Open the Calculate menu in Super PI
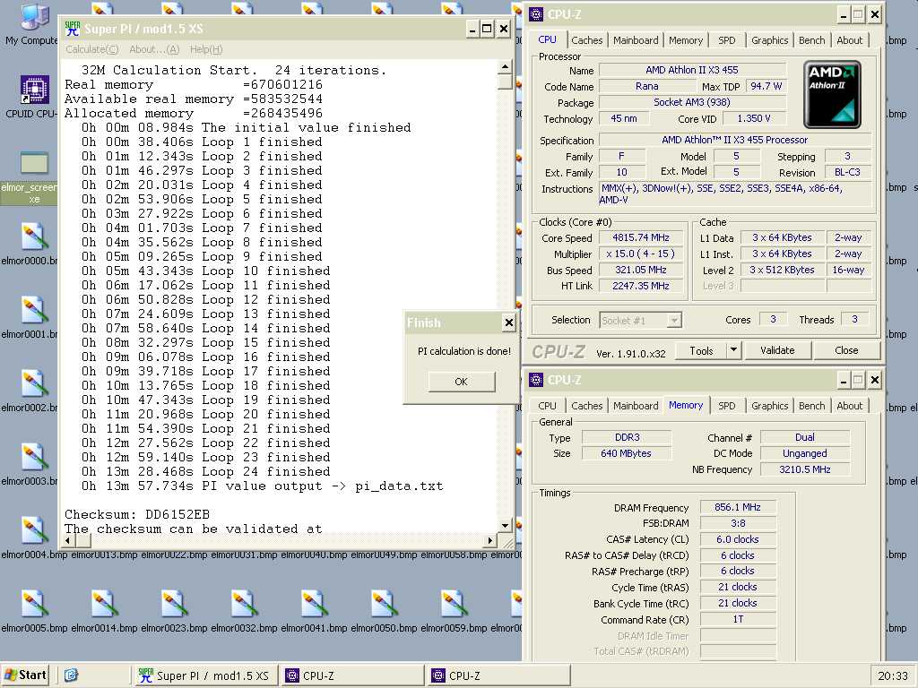Viewport: 918px width, 688px height. pyautogui.click(x=92, y=50)
